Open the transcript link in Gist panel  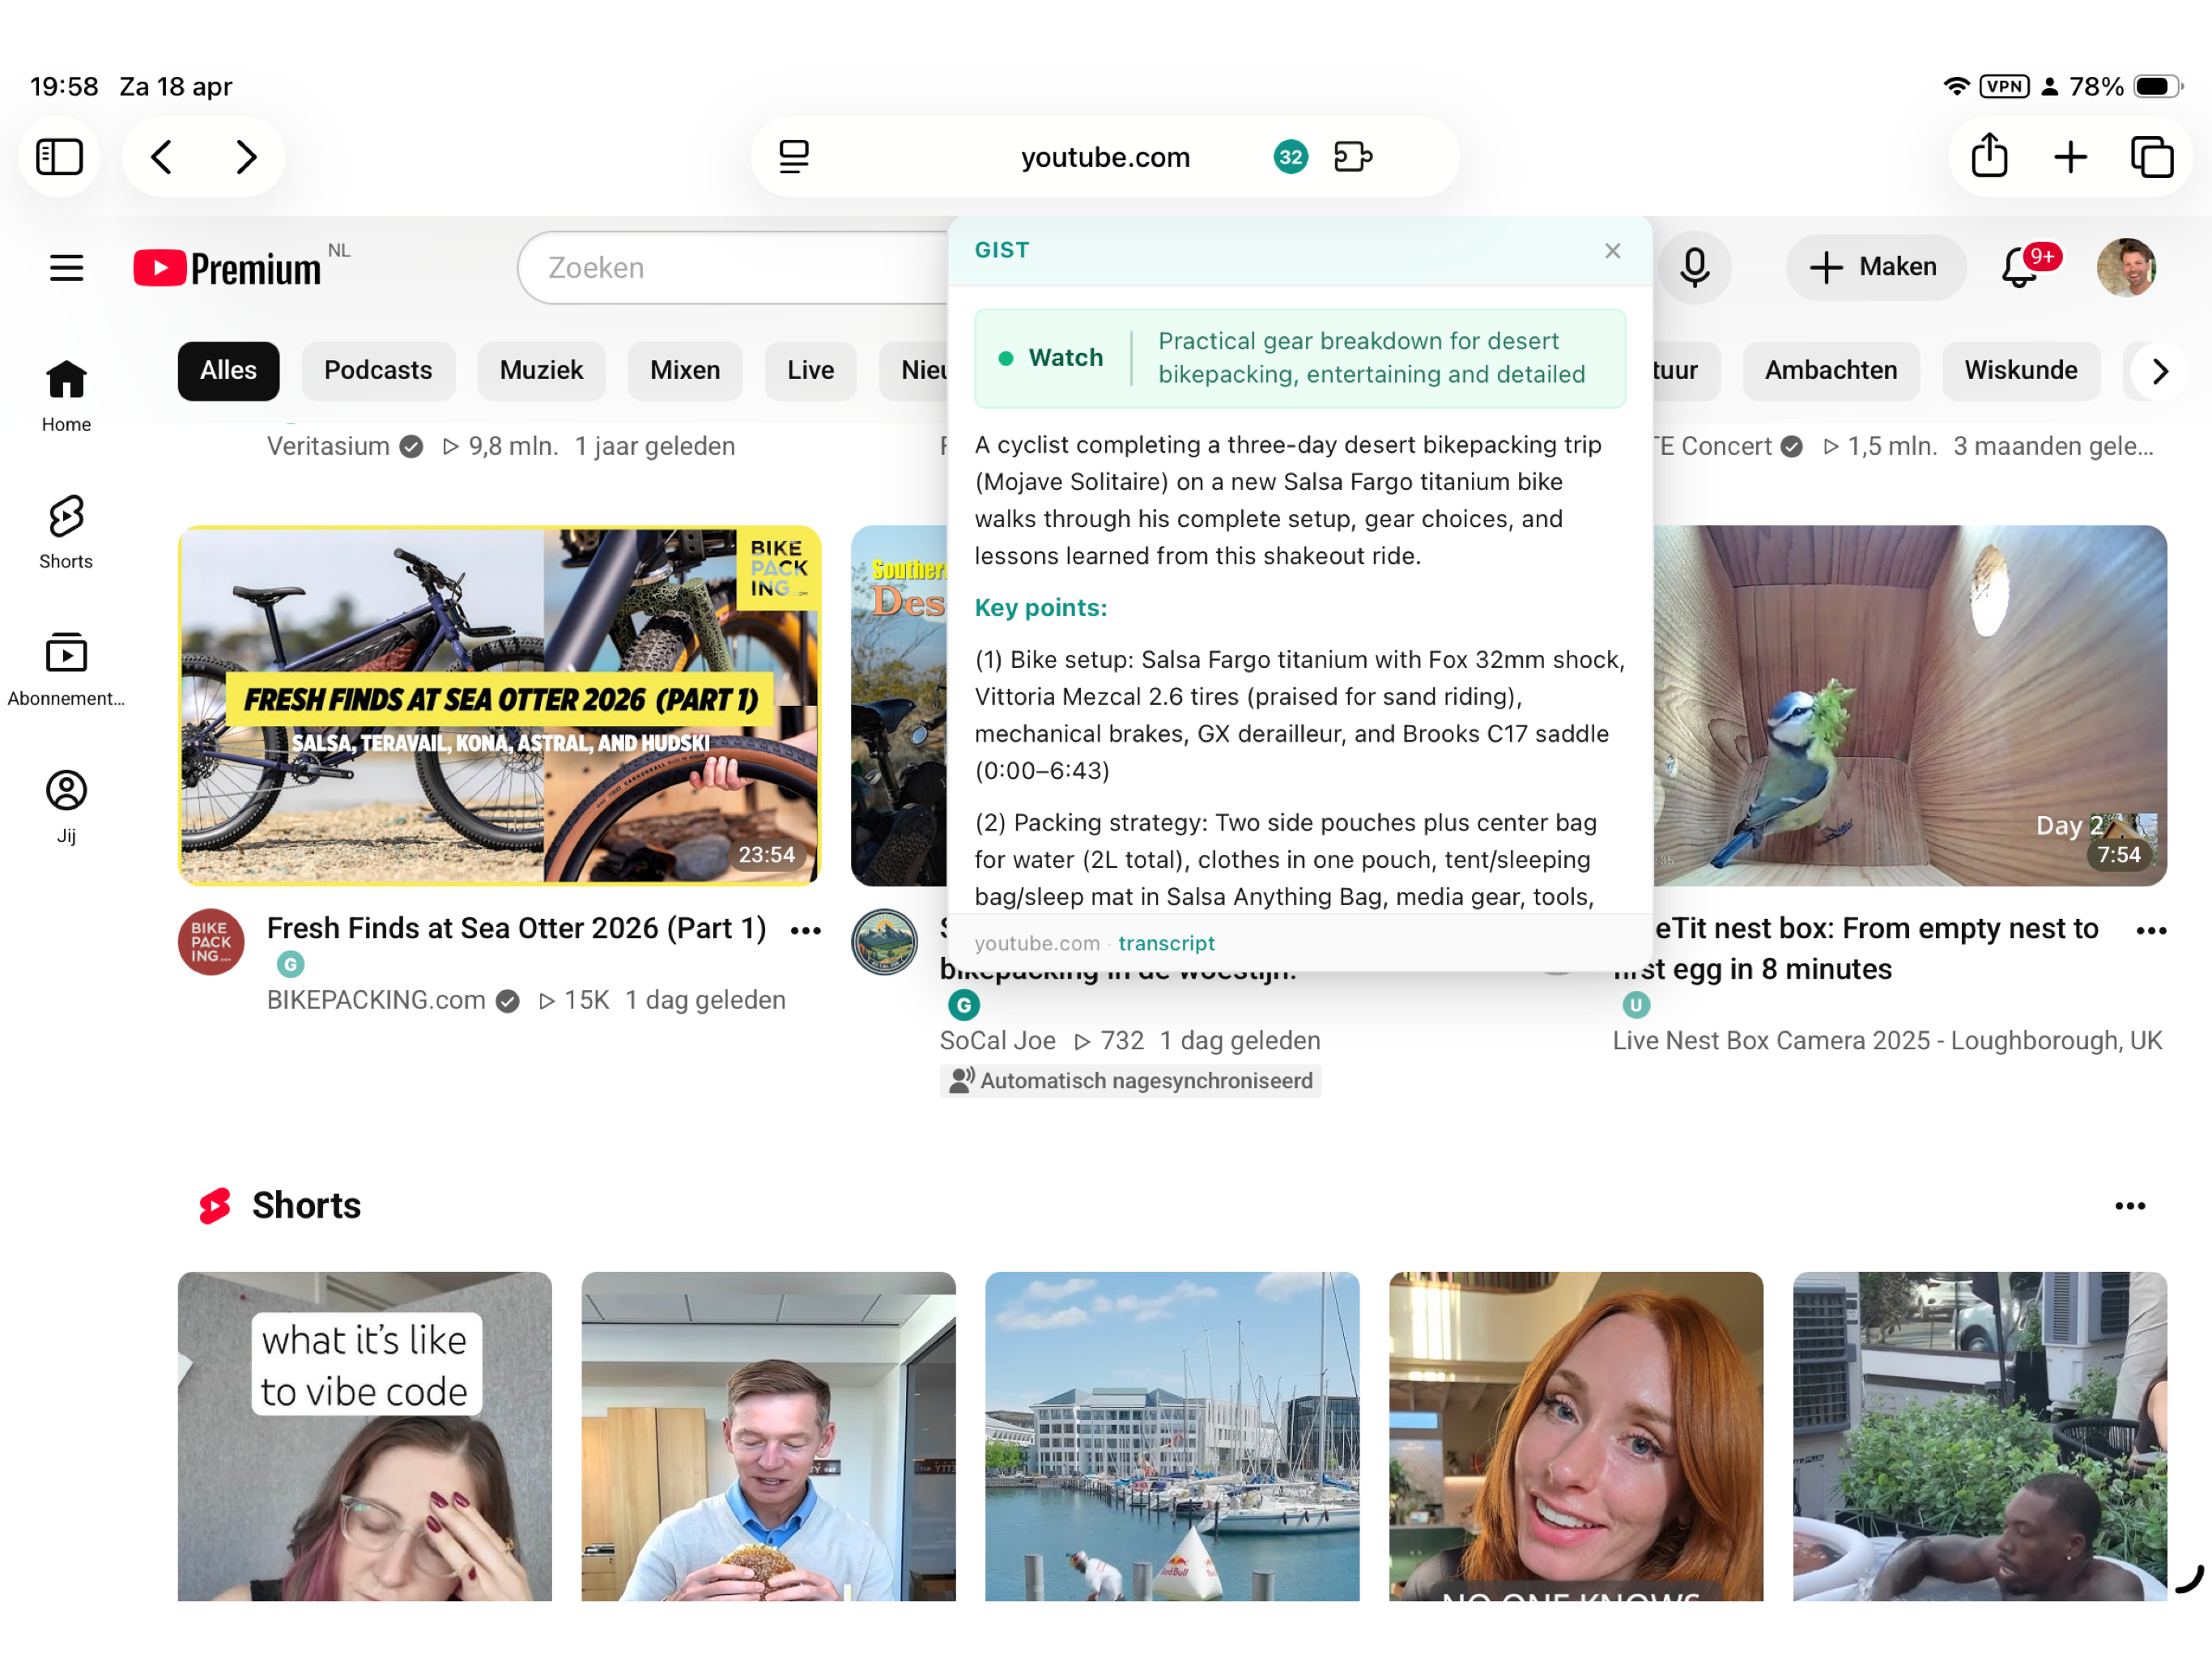pos(1166,943)
